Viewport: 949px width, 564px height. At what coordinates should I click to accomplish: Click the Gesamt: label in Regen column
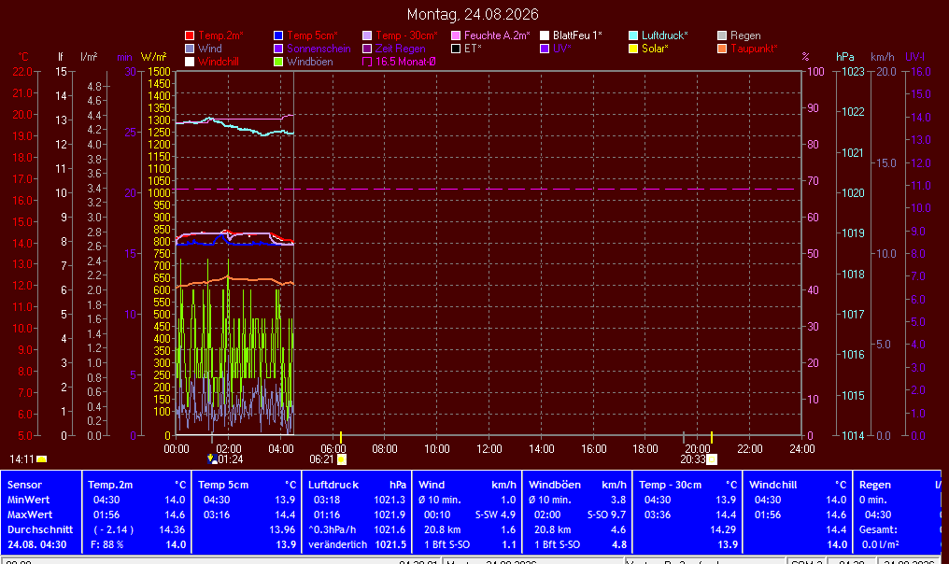pos(878,529)
